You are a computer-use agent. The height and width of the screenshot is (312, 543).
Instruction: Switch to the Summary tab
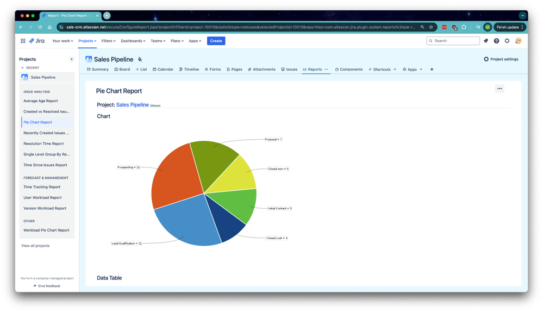tap(98, 69)
